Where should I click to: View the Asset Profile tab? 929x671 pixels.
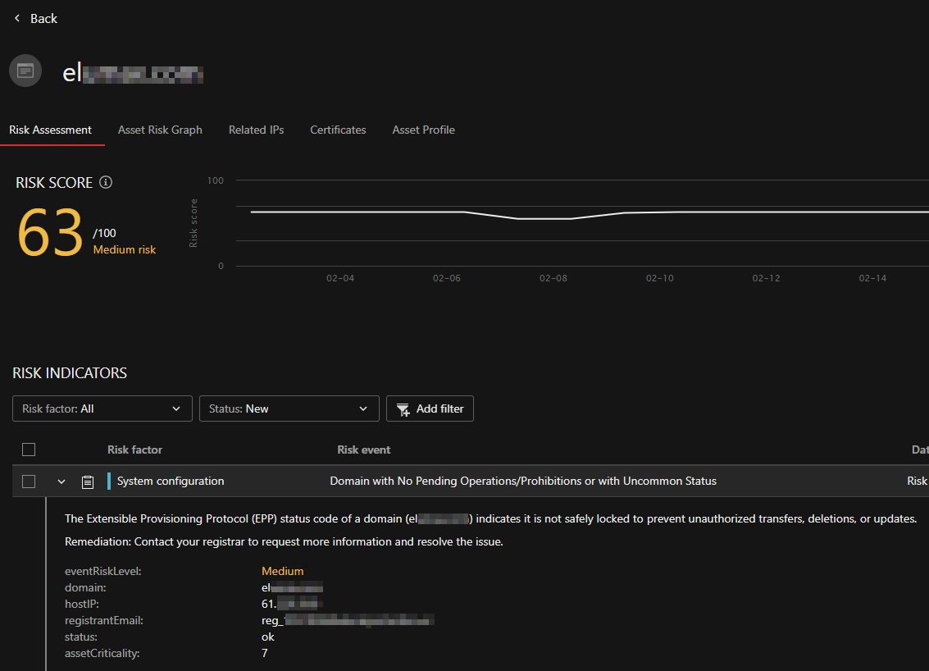423,130
